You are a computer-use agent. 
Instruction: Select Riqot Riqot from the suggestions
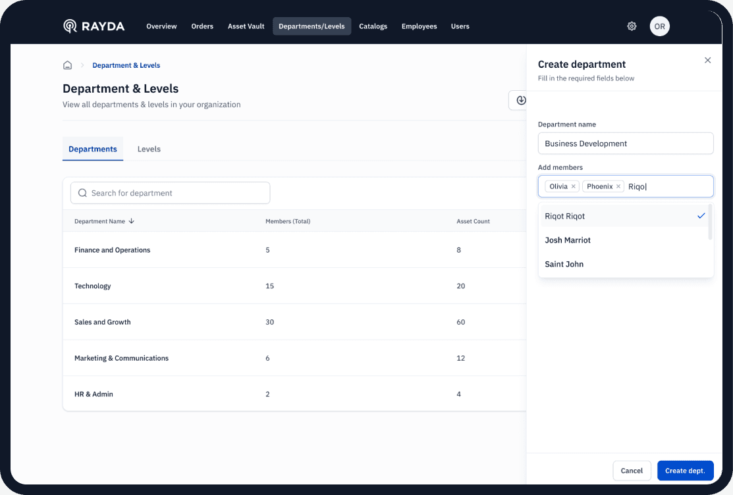pos(624,216)
